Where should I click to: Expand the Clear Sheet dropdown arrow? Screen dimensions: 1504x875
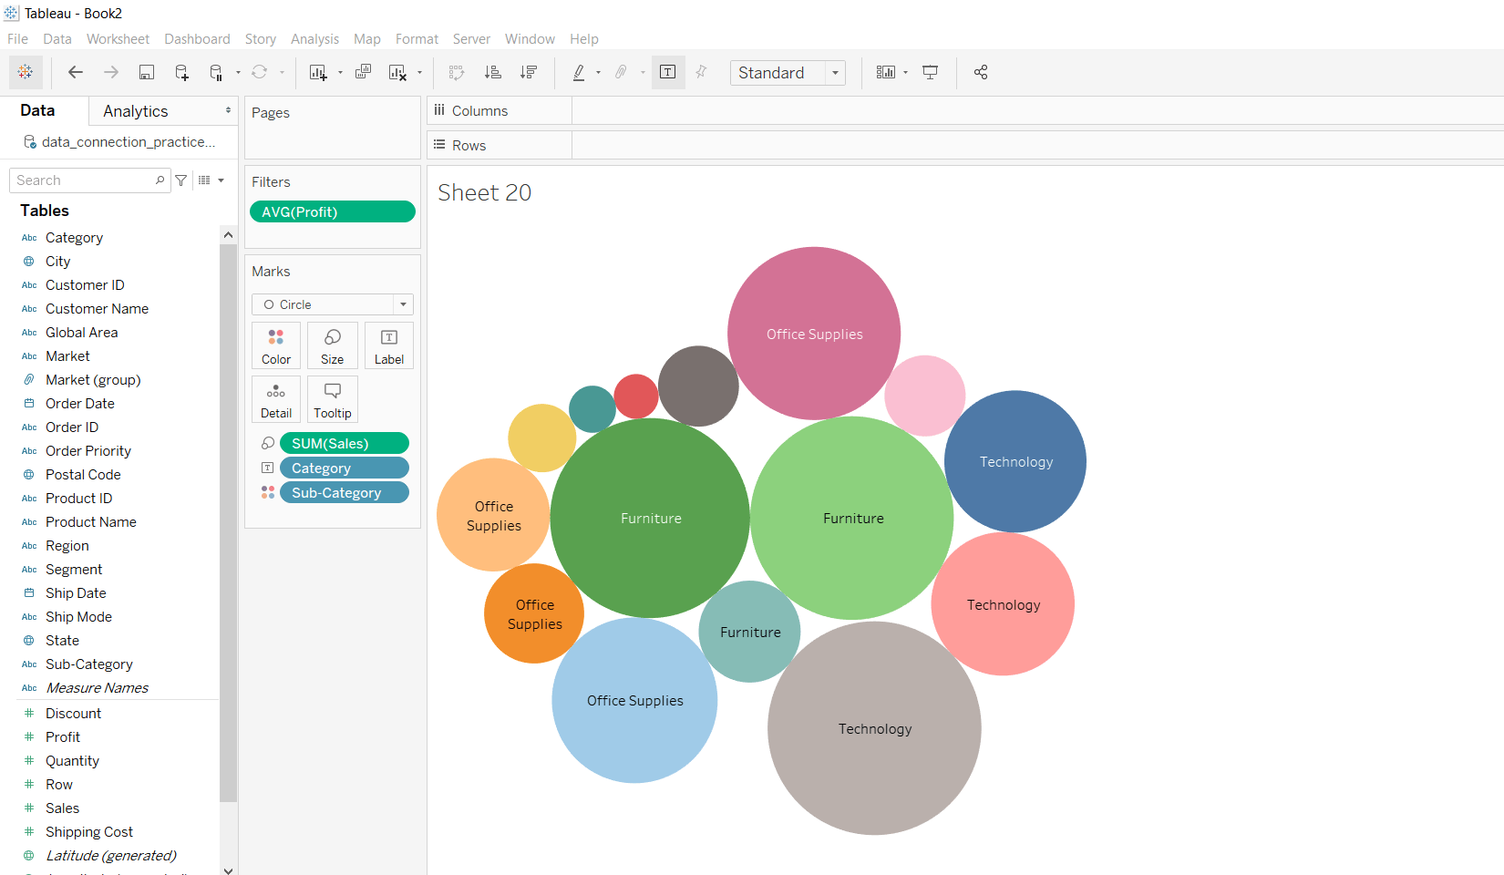coord(419,73)
